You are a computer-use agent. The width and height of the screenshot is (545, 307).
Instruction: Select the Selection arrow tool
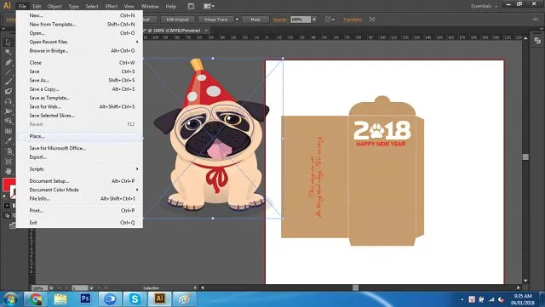8,43
